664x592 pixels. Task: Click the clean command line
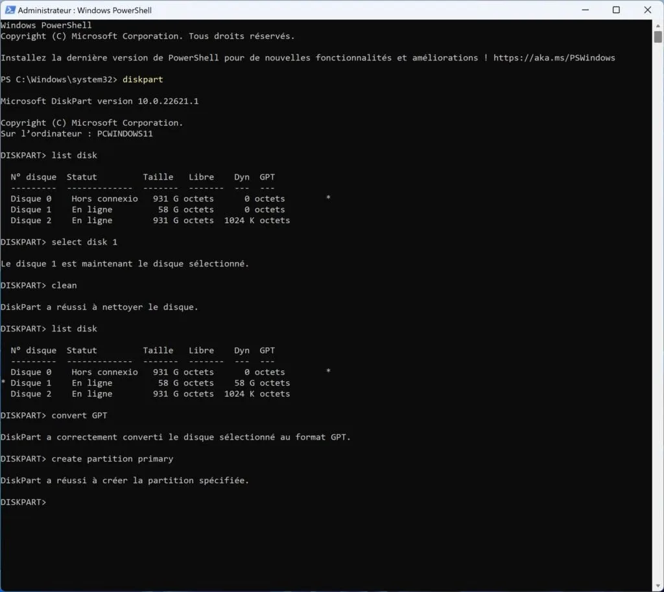click(64, 285)
